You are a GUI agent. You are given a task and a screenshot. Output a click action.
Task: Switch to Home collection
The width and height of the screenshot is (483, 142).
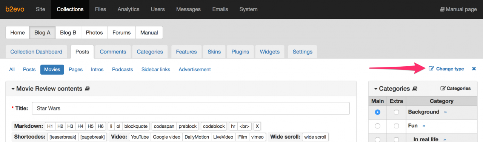click(x=17, y=32)
